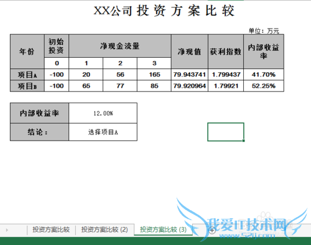Switch to sheet tab 投资方案比较
The image size is (311, 245).
51,229
